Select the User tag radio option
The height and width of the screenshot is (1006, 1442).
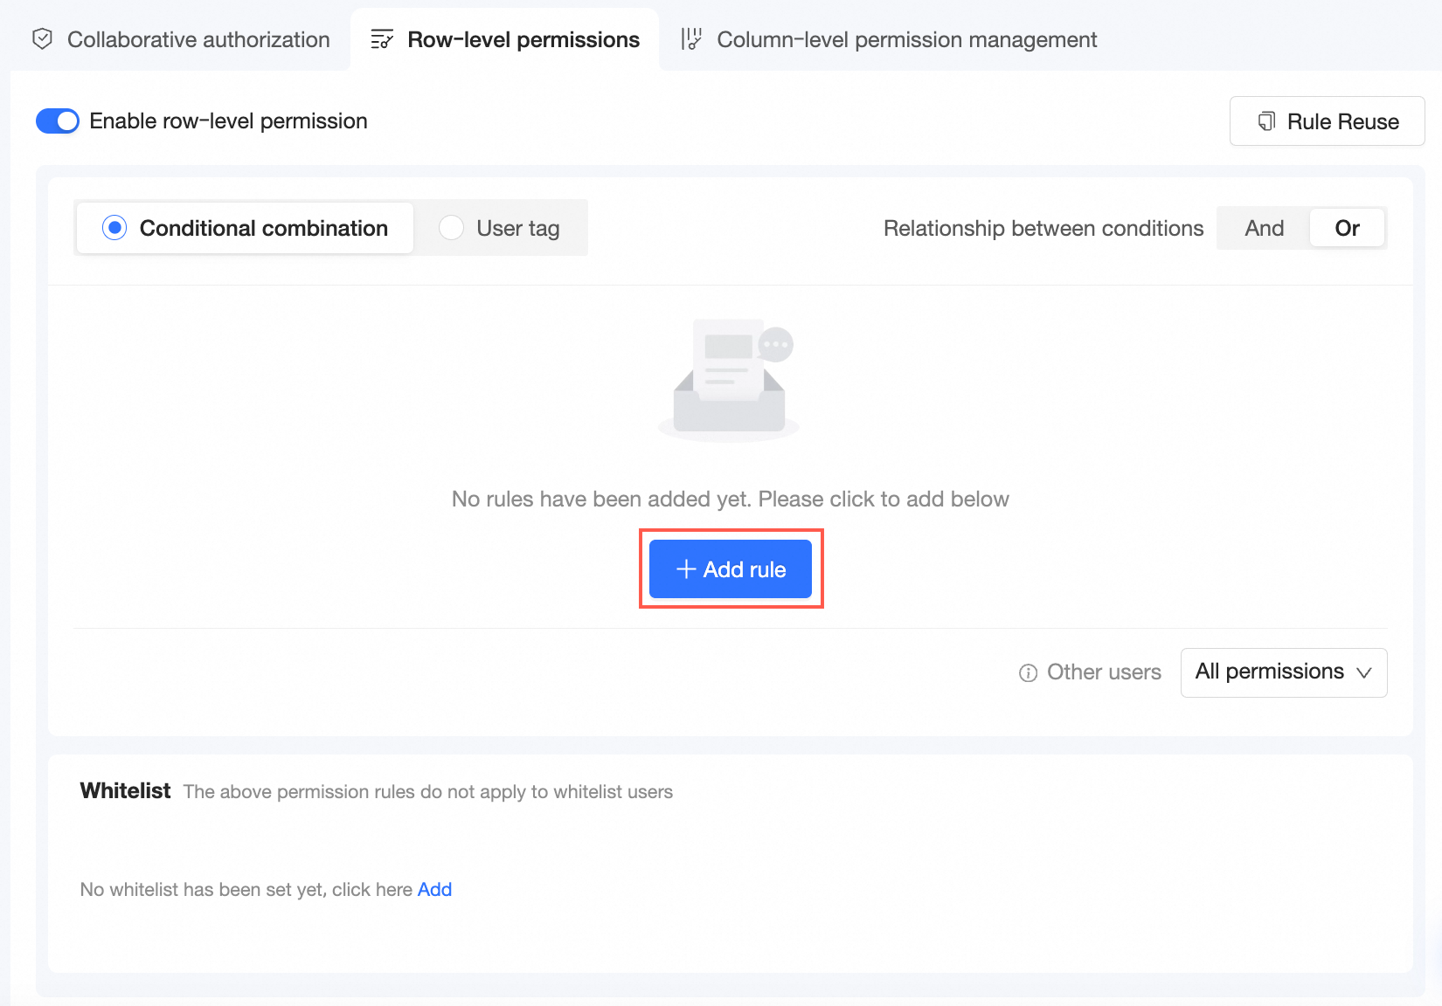452,228
